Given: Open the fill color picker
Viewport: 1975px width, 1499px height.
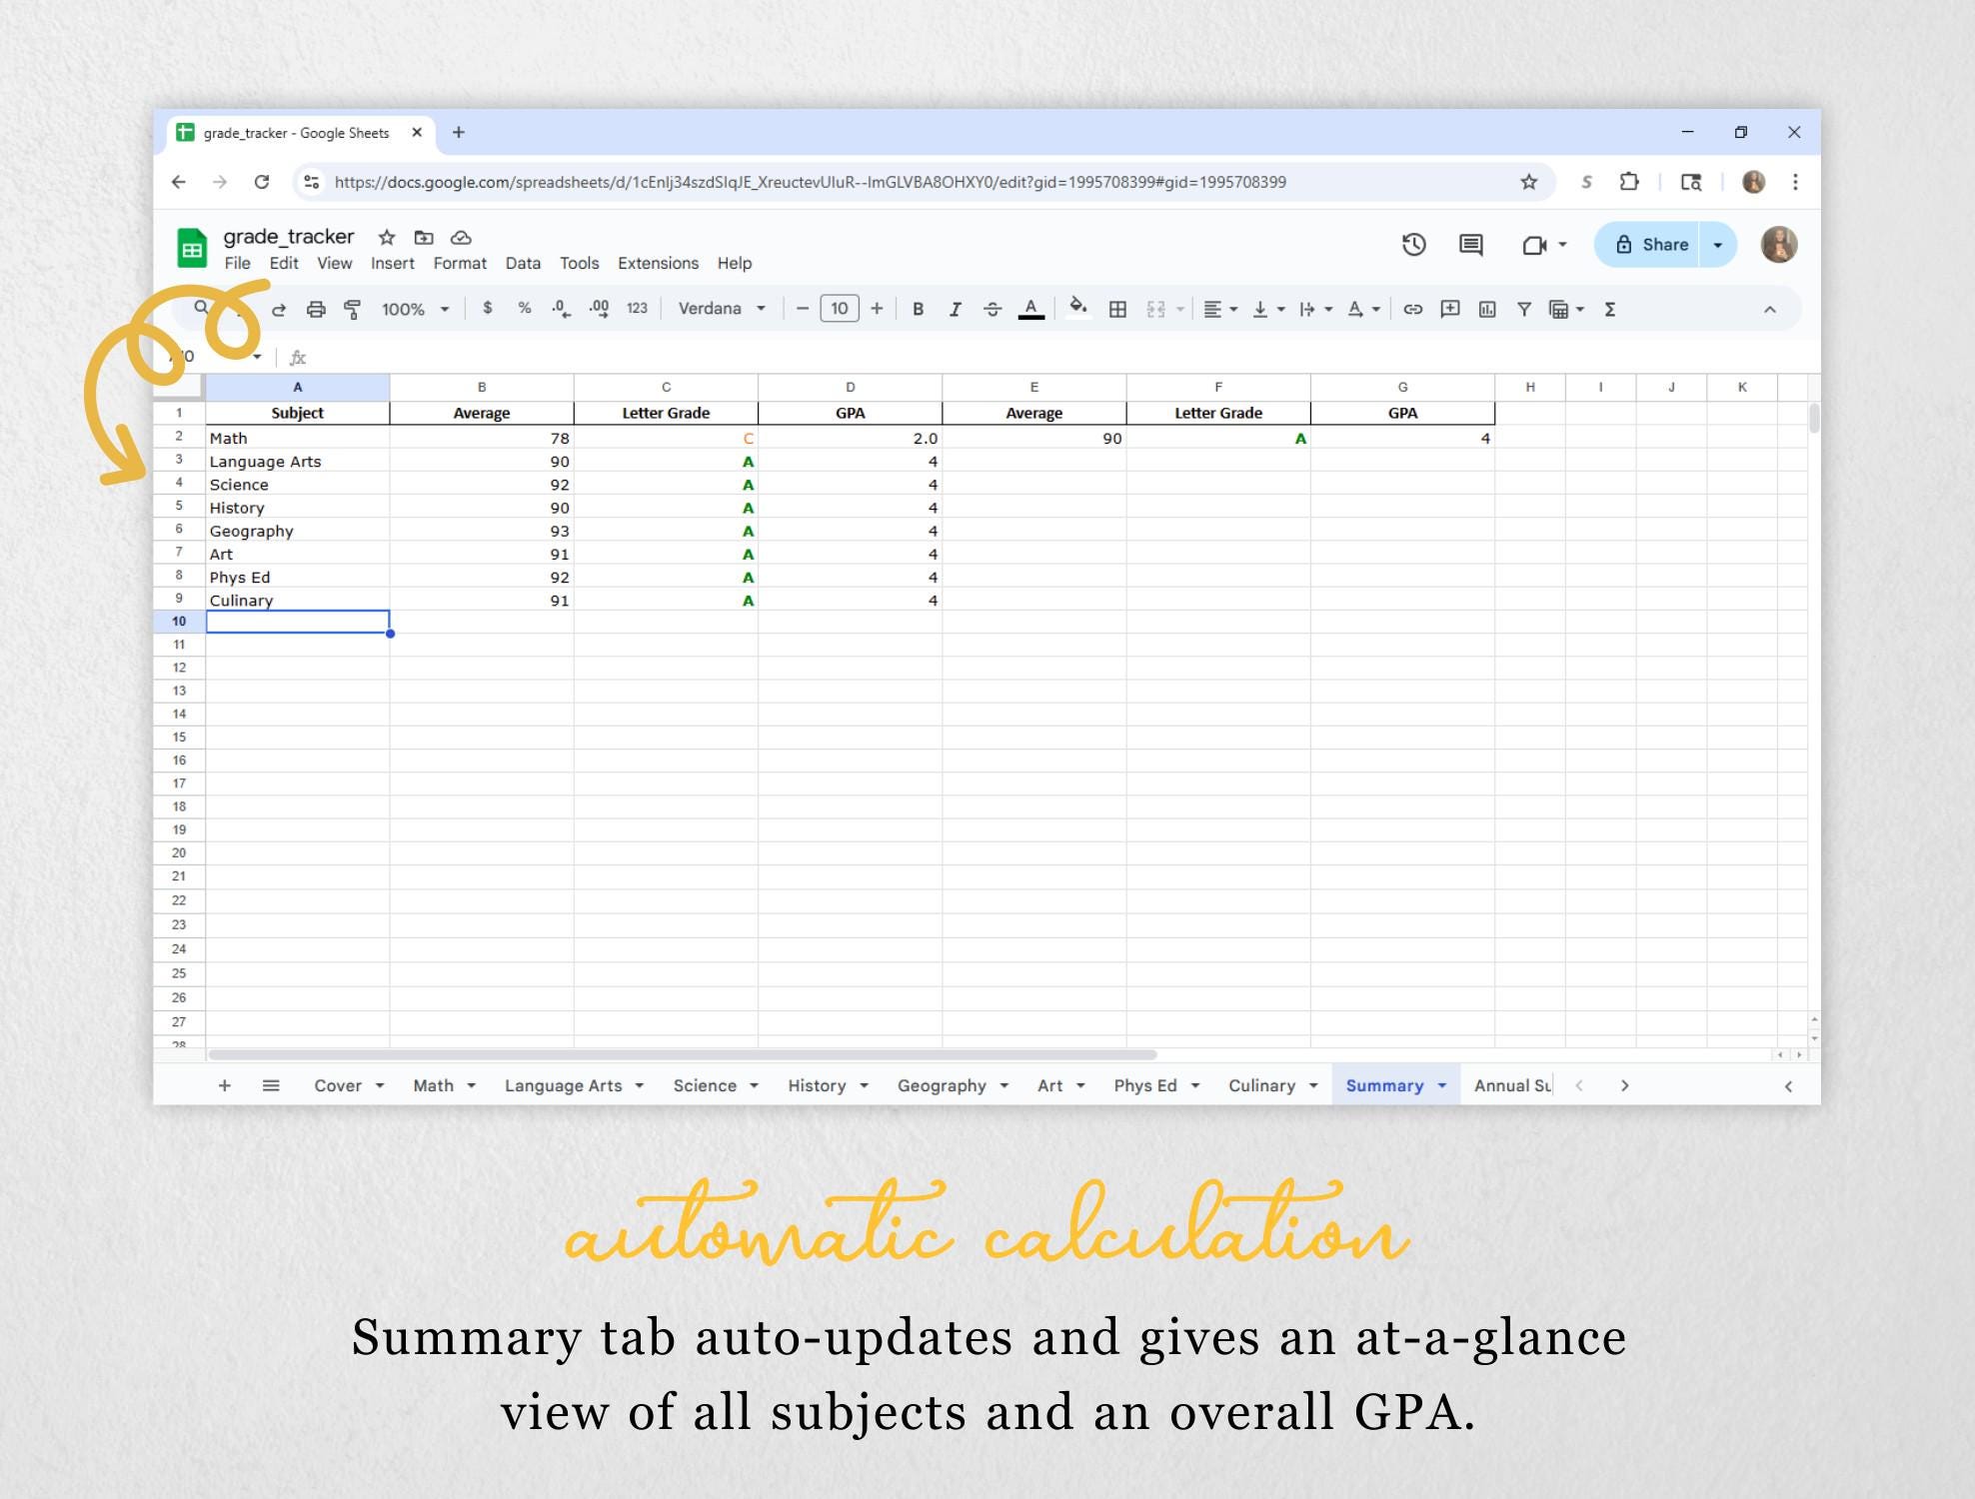Looking at the screenshot, I should coord(1078,308).
